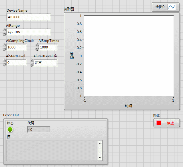The image size is (183, 167).
Task: Open the AiRange selector showing +/- 10V
Action: click(28, 32)
